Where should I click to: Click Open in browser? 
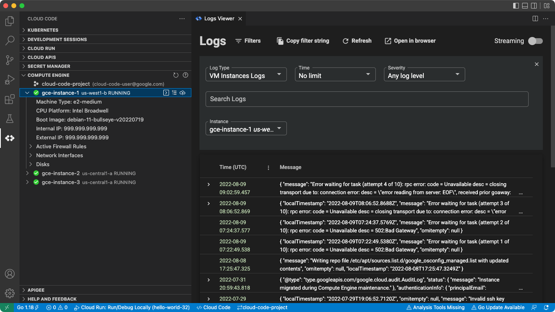(x=410, y=41)
